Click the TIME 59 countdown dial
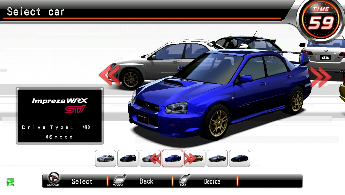 click(321, 21)
